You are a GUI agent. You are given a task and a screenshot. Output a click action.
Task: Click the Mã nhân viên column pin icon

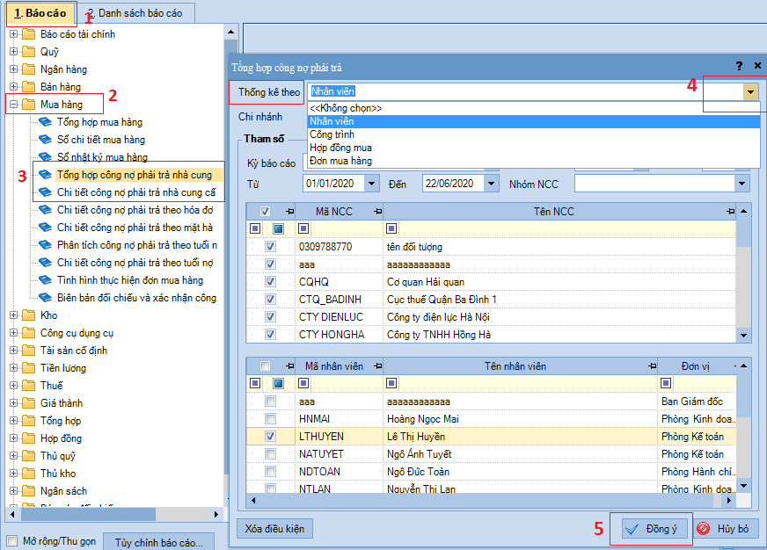point(377,365)
